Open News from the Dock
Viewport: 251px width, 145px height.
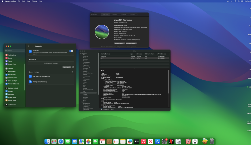point(150,141)
